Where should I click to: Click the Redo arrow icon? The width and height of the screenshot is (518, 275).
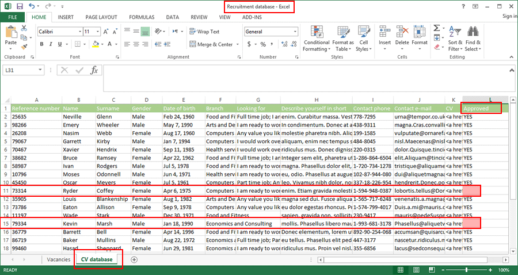point(48,6)
